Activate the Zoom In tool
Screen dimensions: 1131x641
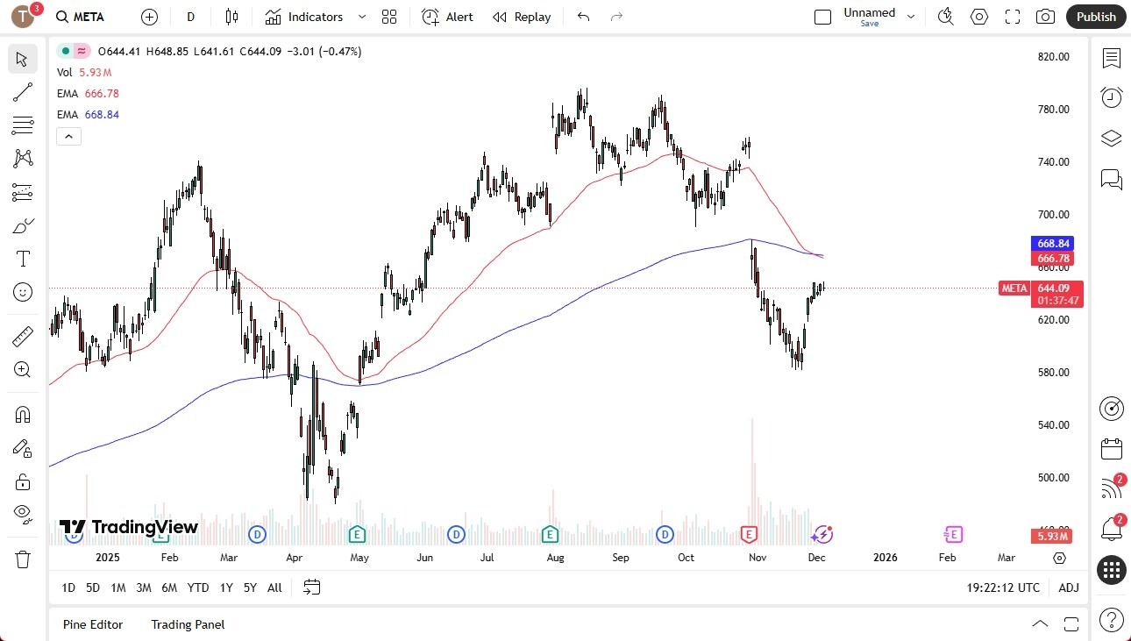coord(23,369)
